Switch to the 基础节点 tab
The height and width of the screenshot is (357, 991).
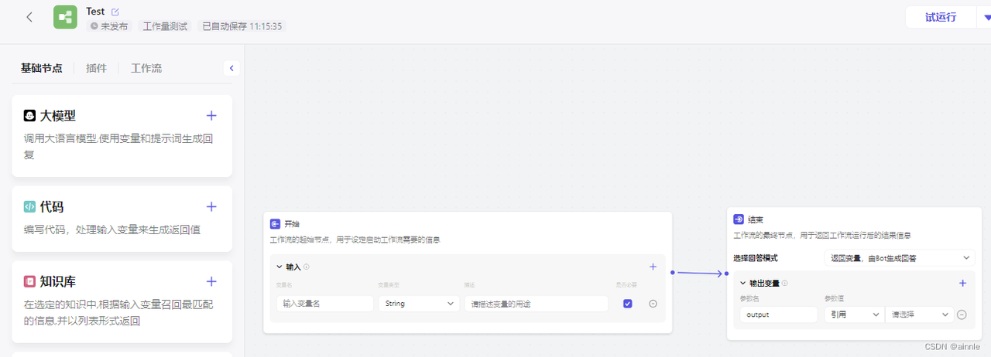42,68
